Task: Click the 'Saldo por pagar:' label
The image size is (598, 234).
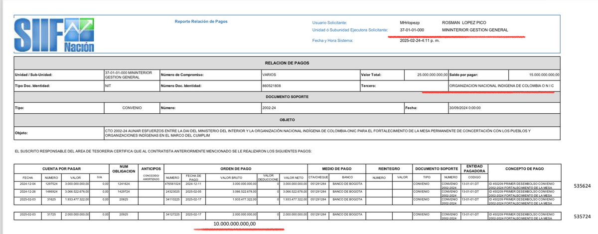Action: (465, 75)
